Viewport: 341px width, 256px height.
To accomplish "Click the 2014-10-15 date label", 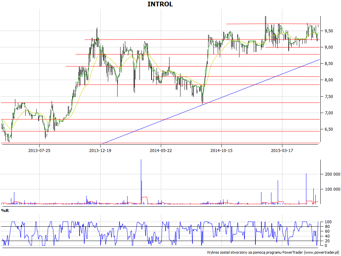I will coord(221,150).
